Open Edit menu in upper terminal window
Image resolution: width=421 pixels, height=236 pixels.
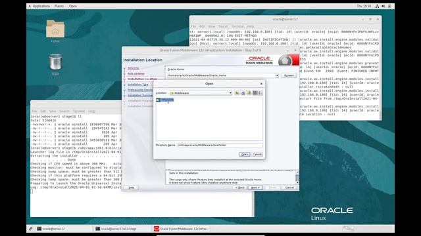[x=202, y=26]
